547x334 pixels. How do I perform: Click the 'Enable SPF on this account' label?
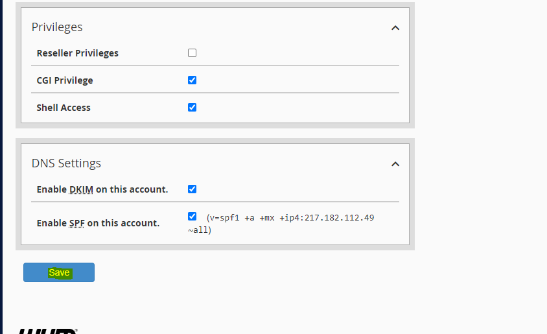(x=98, y=223)
